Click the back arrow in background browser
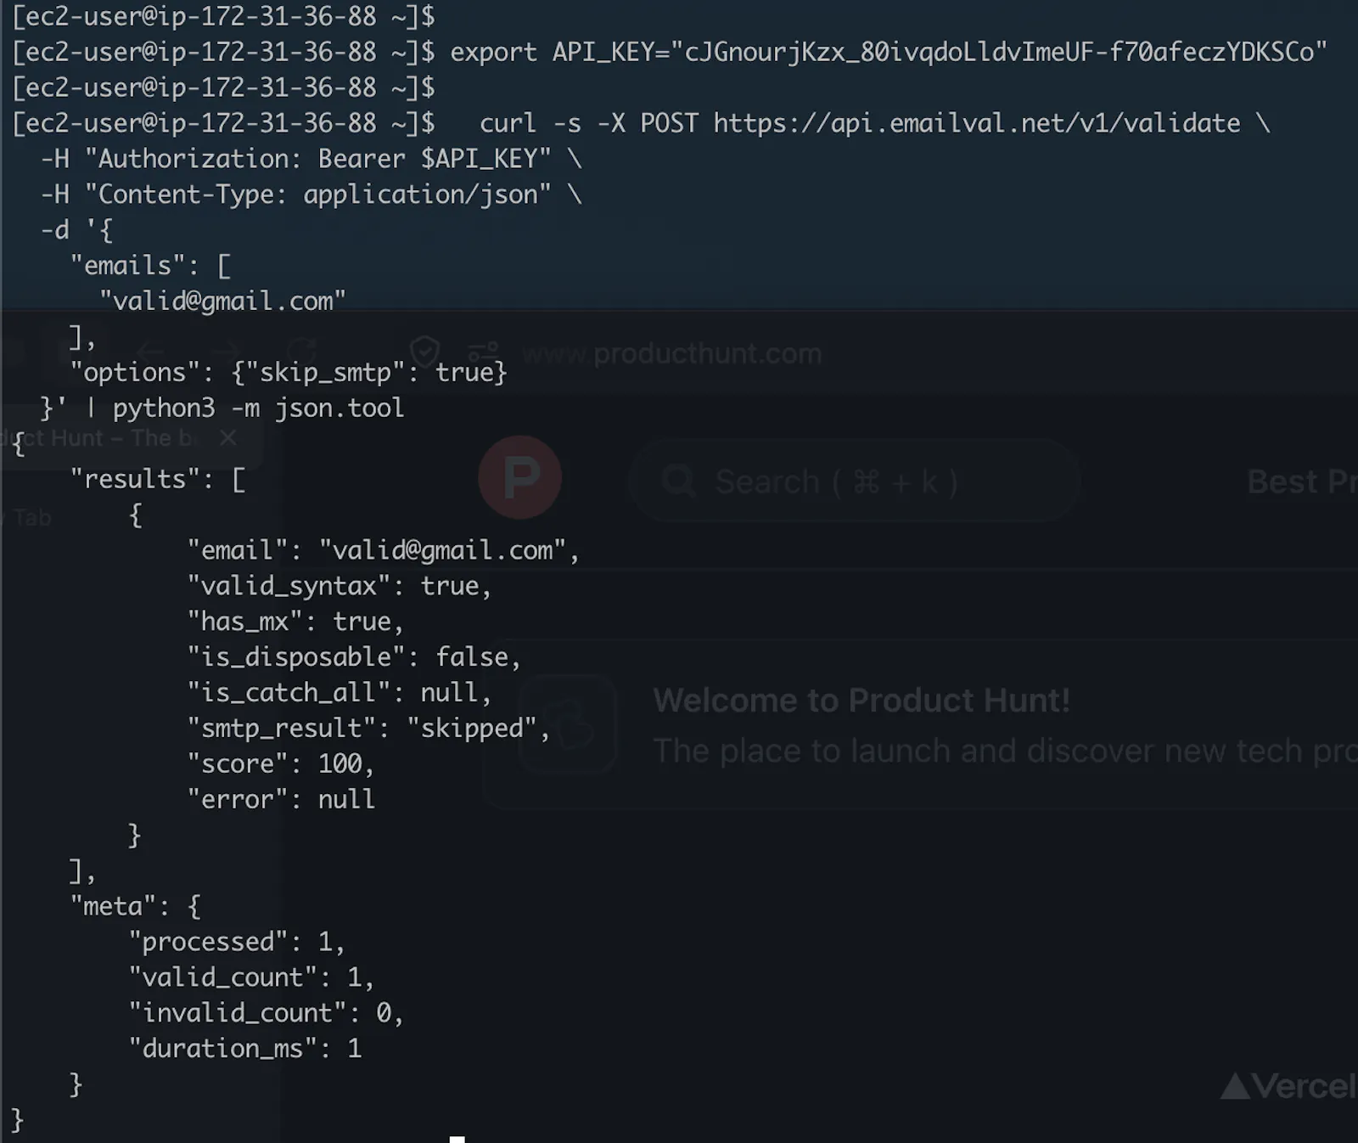The image size is (1358, 1143). click(x=150, y=351)
